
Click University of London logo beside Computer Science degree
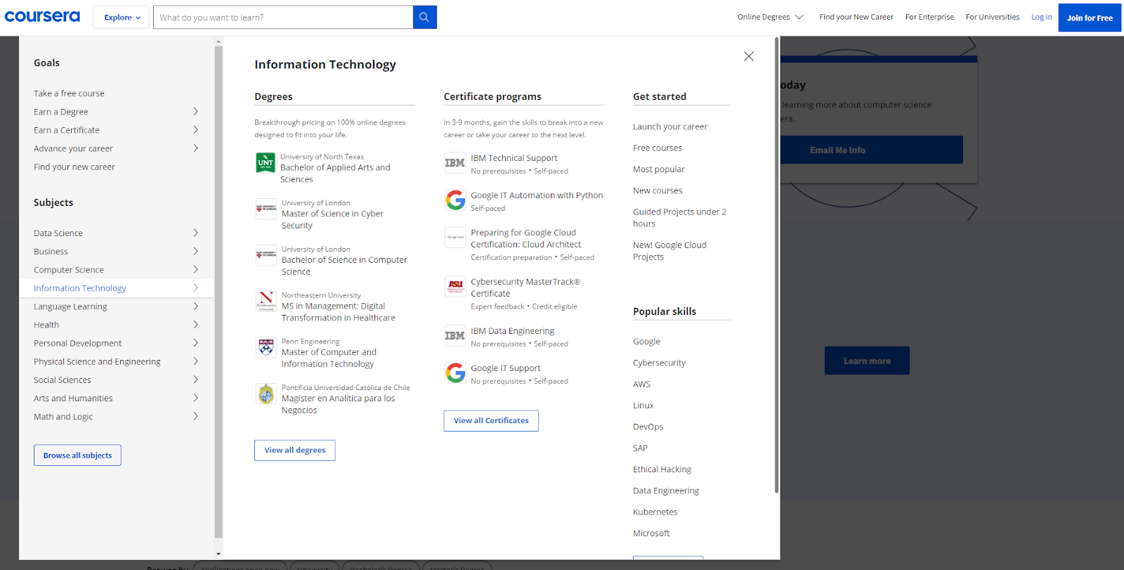tap(266, 255)
